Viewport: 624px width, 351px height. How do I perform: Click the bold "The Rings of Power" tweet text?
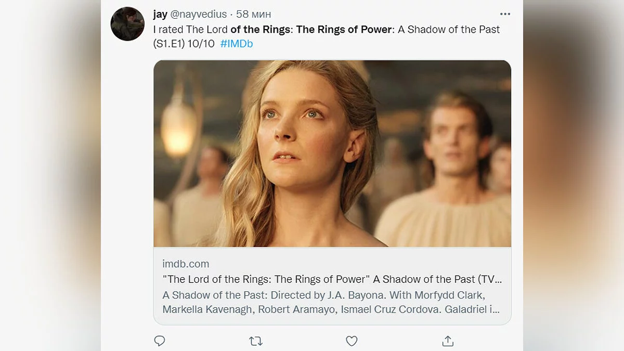pos(344,30)
